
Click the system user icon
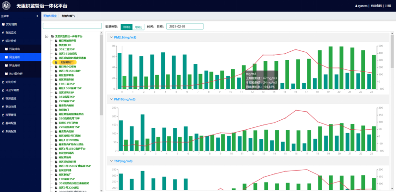(x=356, y=6)
